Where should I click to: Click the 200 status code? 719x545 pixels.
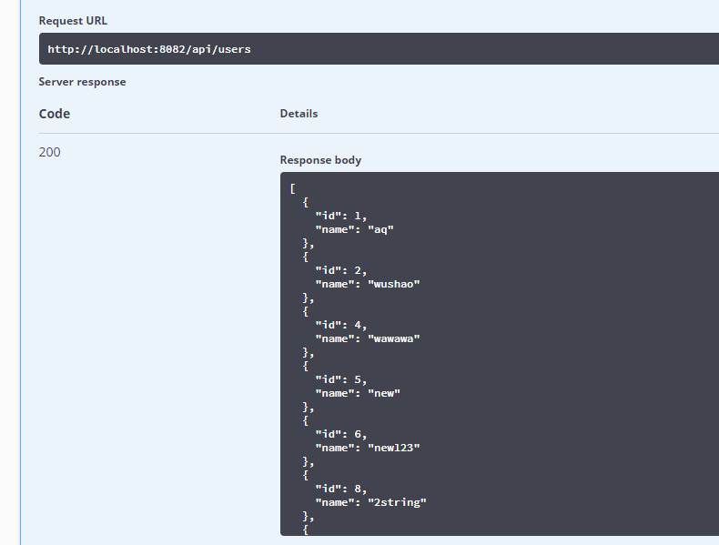[50, 152]
